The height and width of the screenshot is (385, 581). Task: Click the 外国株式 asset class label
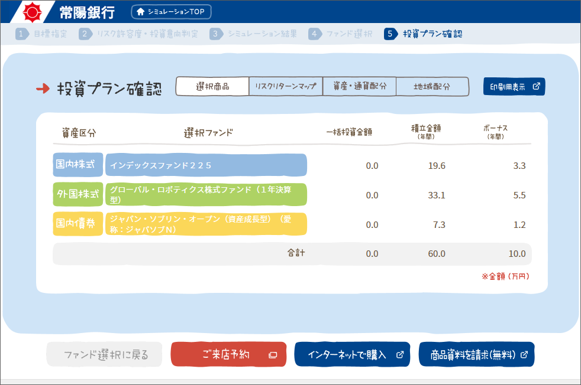pyautogui.click(x=78, y=194)
